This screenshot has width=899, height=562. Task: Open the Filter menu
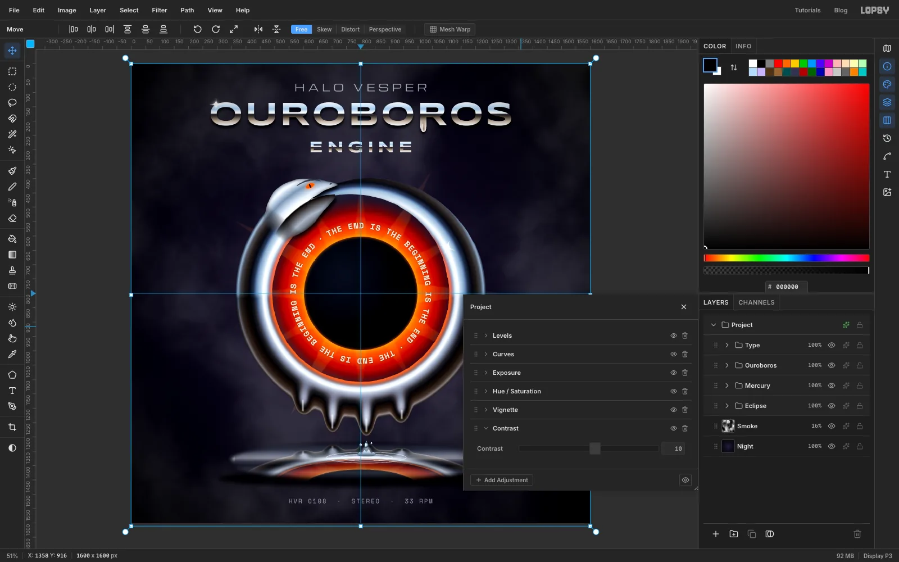click(160, 10)
